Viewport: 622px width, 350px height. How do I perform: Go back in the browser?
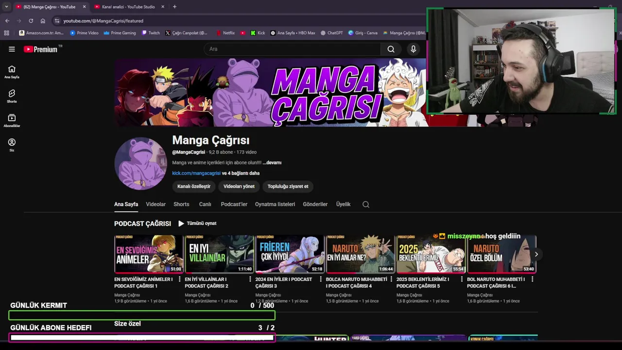pos(7,21)
